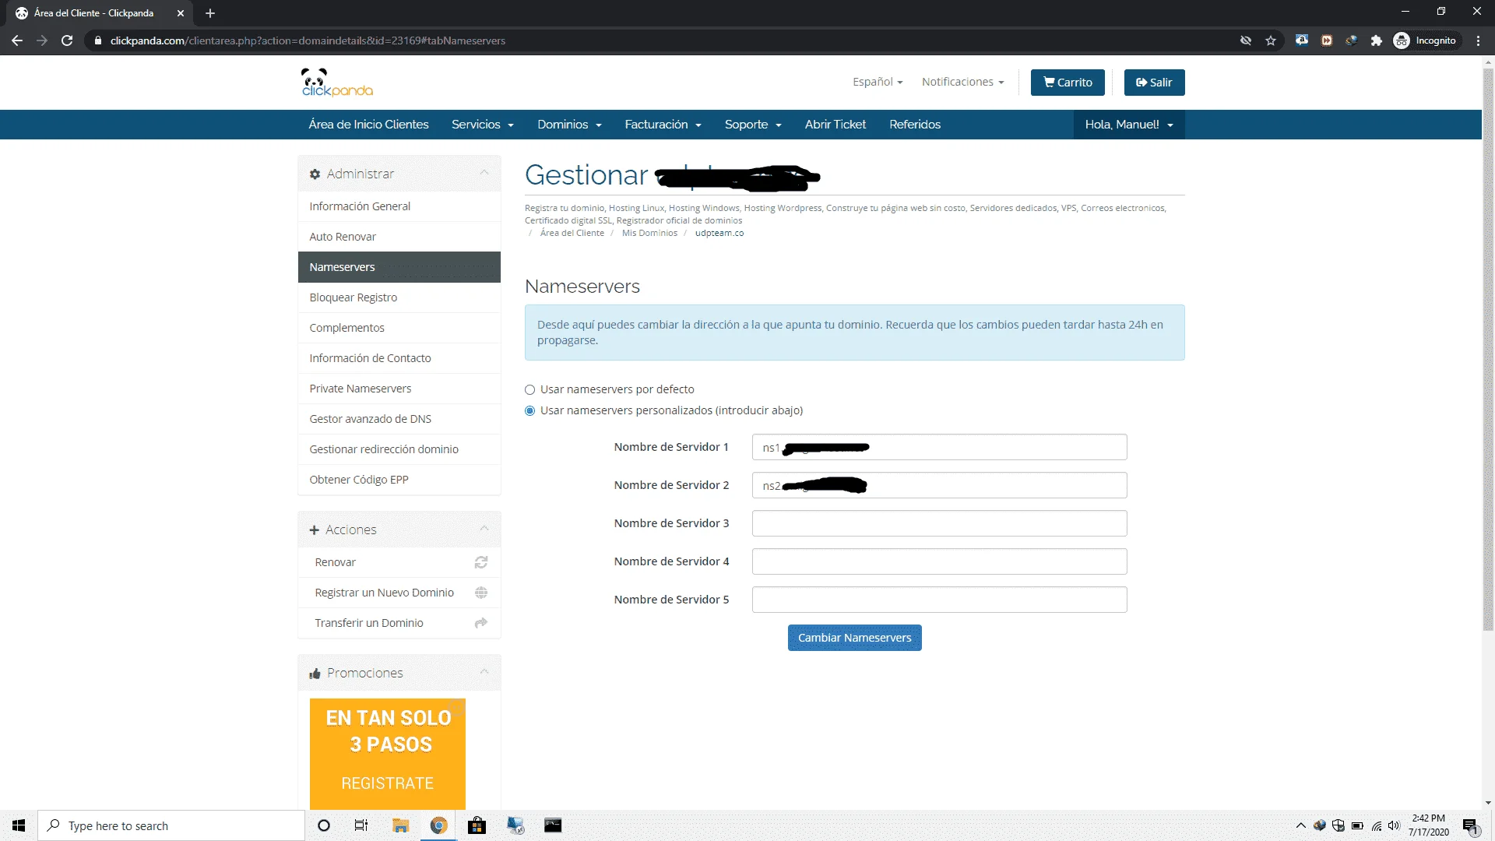Follow the Área del Cliente breadcrumb link
This screenshot has width=1495, height=841.
click(x=572, y=233)
